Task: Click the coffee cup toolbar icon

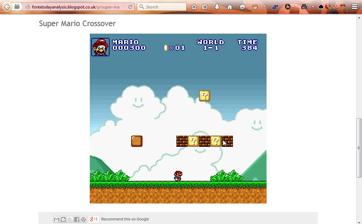Action: coord(255,7)
